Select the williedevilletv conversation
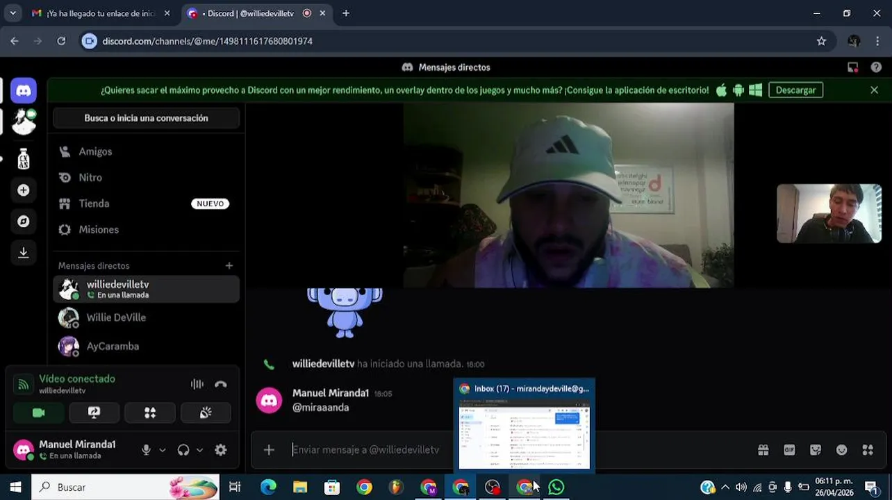Image resolution: width=892 pixels, height=500 pixels. [x=146, y=289]
